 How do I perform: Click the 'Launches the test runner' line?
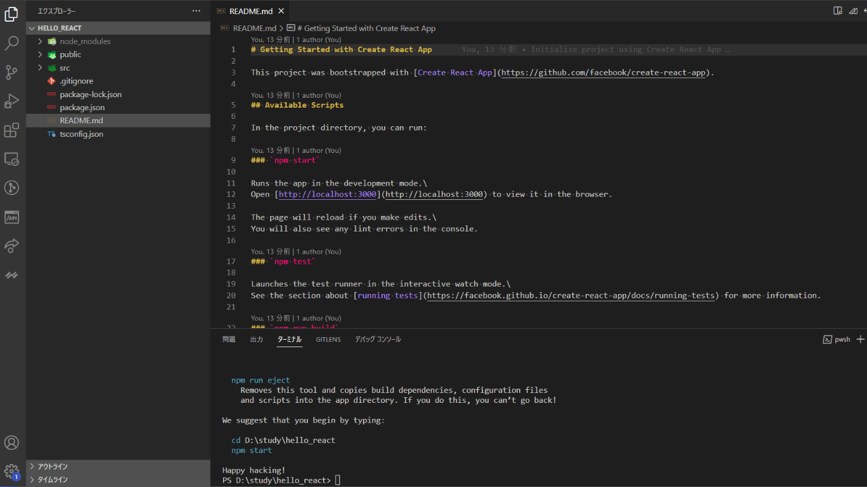click(381, 284)
